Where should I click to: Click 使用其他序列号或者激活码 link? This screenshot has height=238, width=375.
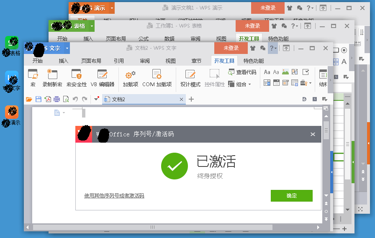point(114,196)
